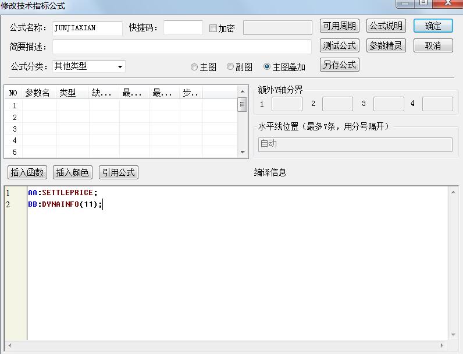Click the 取消 cancel button
This screenshot has height=354, width=463.
click(433, 45)
